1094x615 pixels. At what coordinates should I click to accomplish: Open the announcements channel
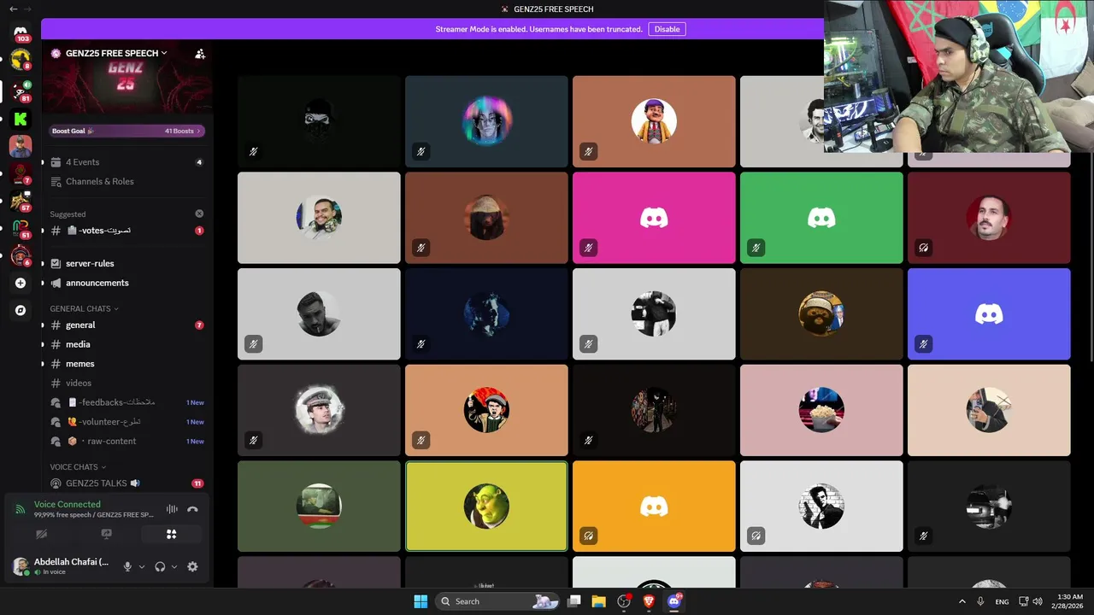click(x=126, y=283)
